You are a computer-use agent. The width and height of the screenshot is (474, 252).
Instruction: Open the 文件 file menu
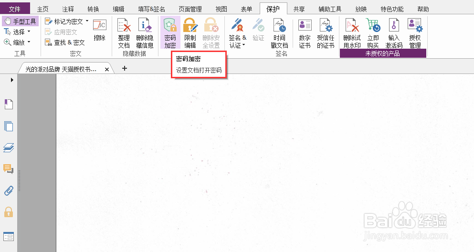click(15, 9)
